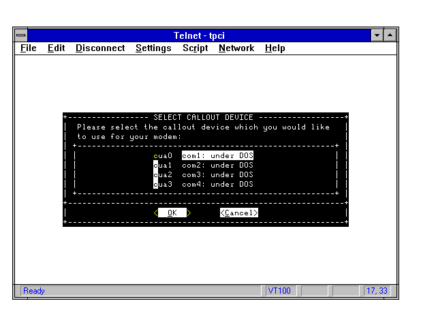Open the Script menu

tap(195, 48)
